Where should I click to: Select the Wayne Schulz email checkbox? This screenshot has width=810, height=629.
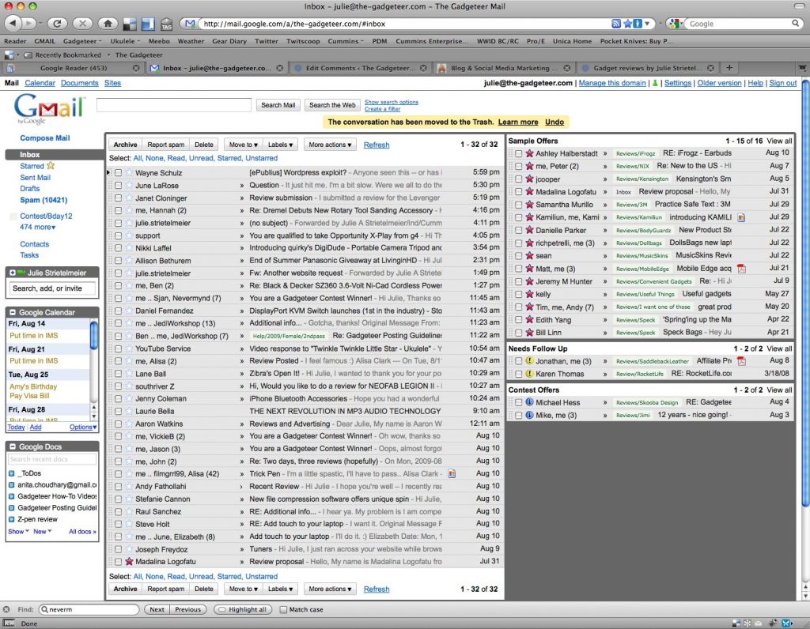tap(119, 173)
